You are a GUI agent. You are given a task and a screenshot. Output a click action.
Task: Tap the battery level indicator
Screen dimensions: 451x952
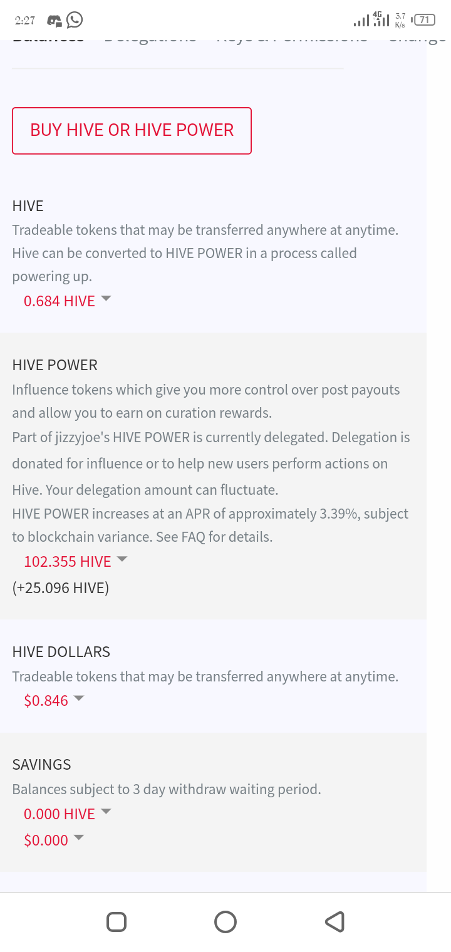(424, 20)
